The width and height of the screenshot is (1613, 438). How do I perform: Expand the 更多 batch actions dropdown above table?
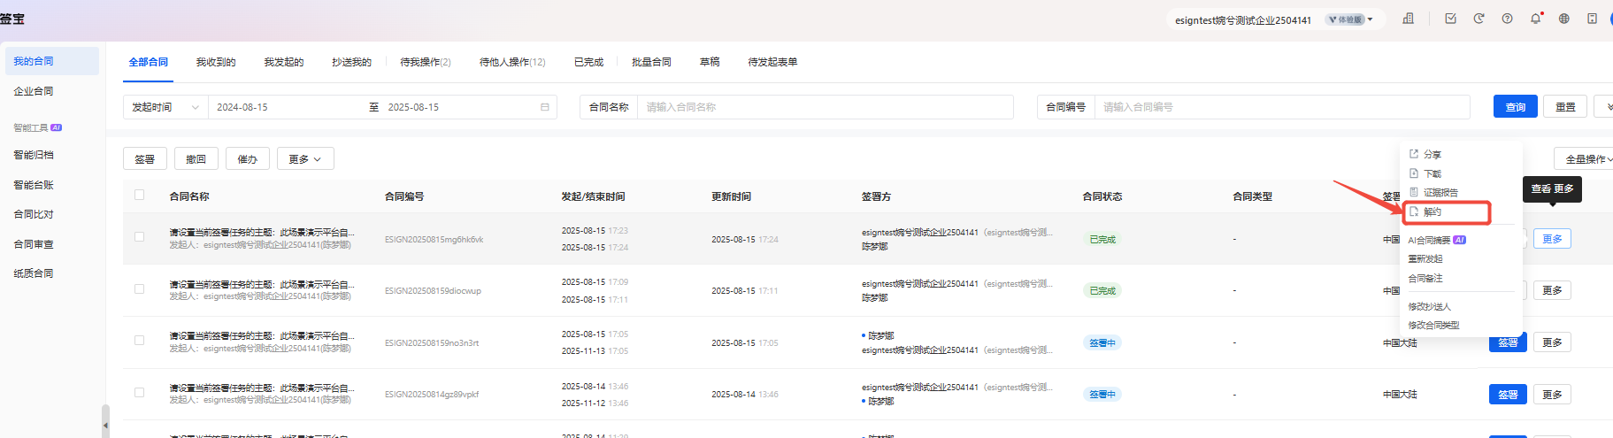[305, 159]
